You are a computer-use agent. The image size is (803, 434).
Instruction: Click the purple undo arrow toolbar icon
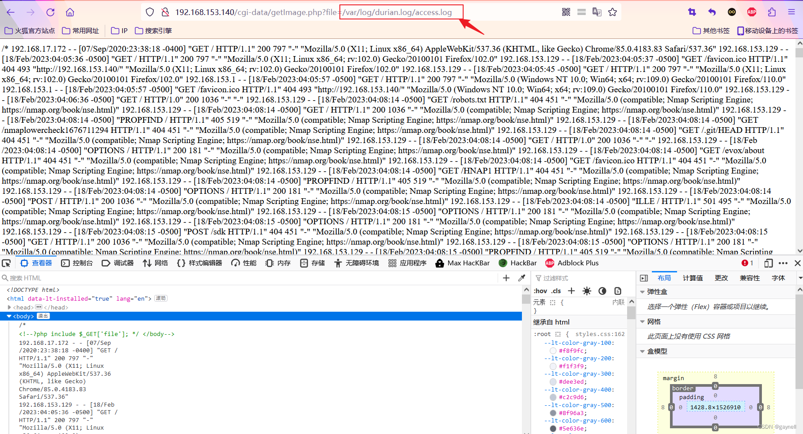click(712, 12)
